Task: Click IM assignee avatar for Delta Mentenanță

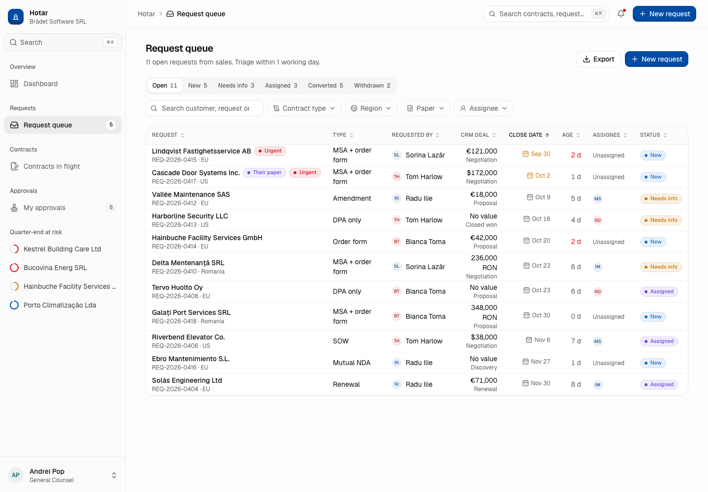Action: click(x=597, y=267)
